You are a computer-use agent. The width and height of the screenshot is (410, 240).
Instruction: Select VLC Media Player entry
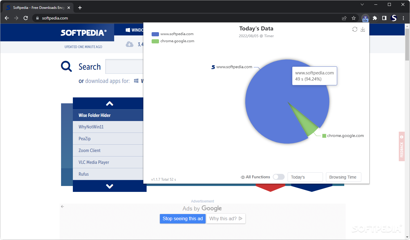(x=108, y=162)
